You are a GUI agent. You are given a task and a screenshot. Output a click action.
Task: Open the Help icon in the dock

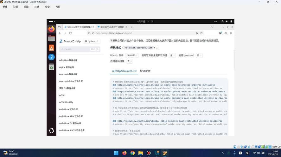(x=51, y=57)
